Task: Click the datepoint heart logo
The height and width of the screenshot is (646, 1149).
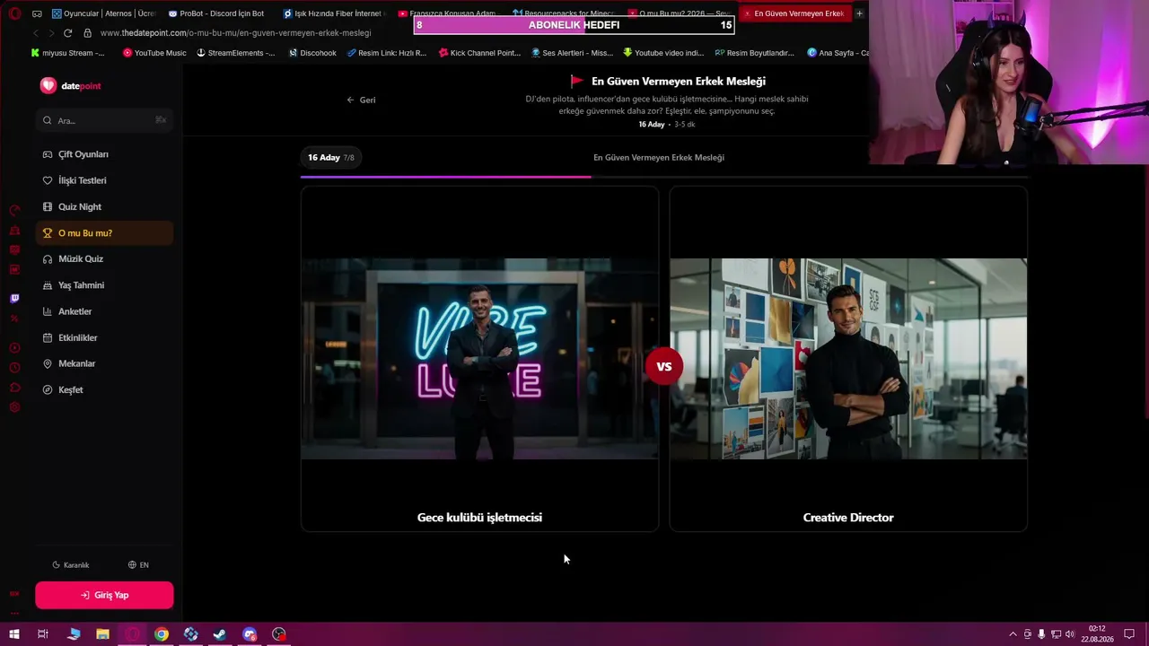Action: (48, 85)
